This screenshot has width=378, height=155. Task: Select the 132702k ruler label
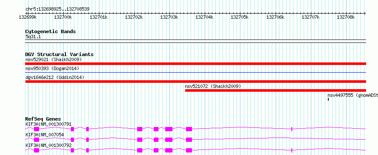coord(134,17)
